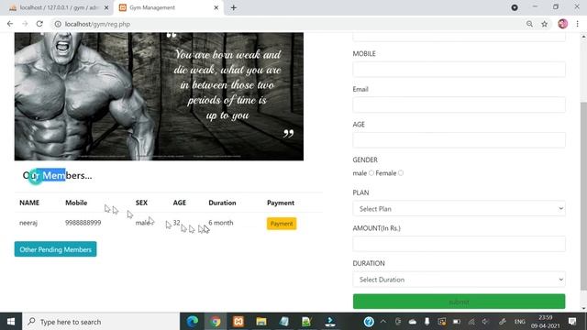Click the microphone tray icon
This screenshot has width=587, height=330.
426,322
